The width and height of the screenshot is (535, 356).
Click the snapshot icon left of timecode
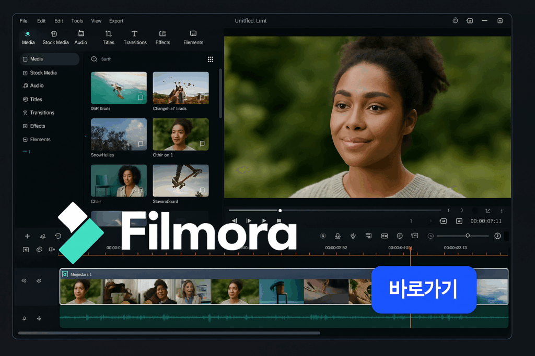pyautogui.click(x=443, y=221)
